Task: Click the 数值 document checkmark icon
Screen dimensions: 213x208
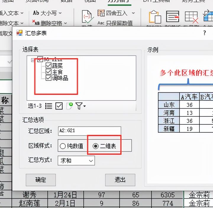Action: point(88,17)
